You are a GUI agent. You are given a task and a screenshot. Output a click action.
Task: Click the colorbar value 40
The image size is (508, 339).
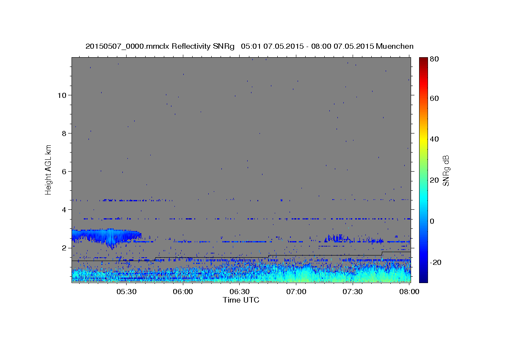(434, 139)
